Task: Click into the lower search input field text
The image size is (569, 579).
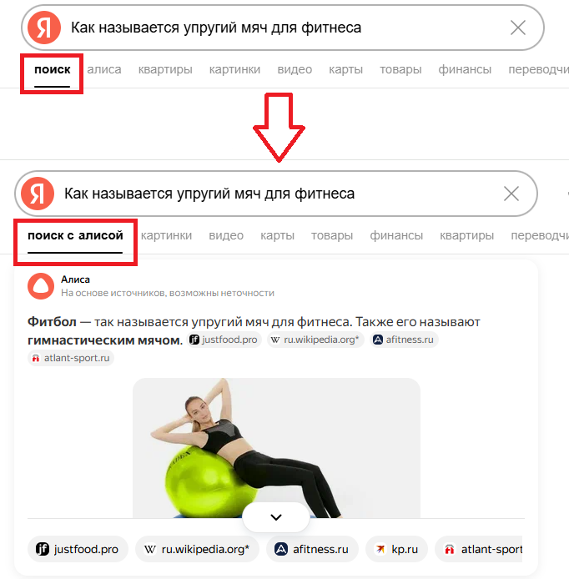Action: click(209, 194)
